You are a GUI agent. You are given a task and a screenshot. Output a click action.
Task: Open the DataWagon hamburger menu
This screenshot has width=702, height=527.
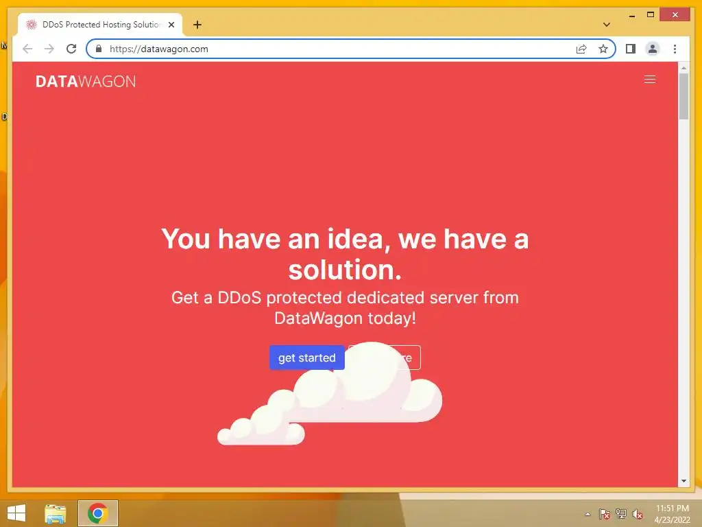tap(650, 80)
